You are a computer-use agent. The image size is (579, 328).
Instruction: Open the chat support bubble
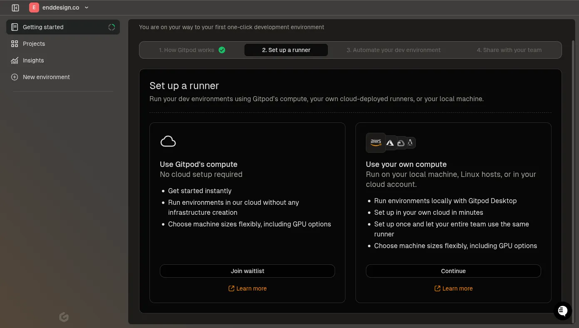(563, 311)
